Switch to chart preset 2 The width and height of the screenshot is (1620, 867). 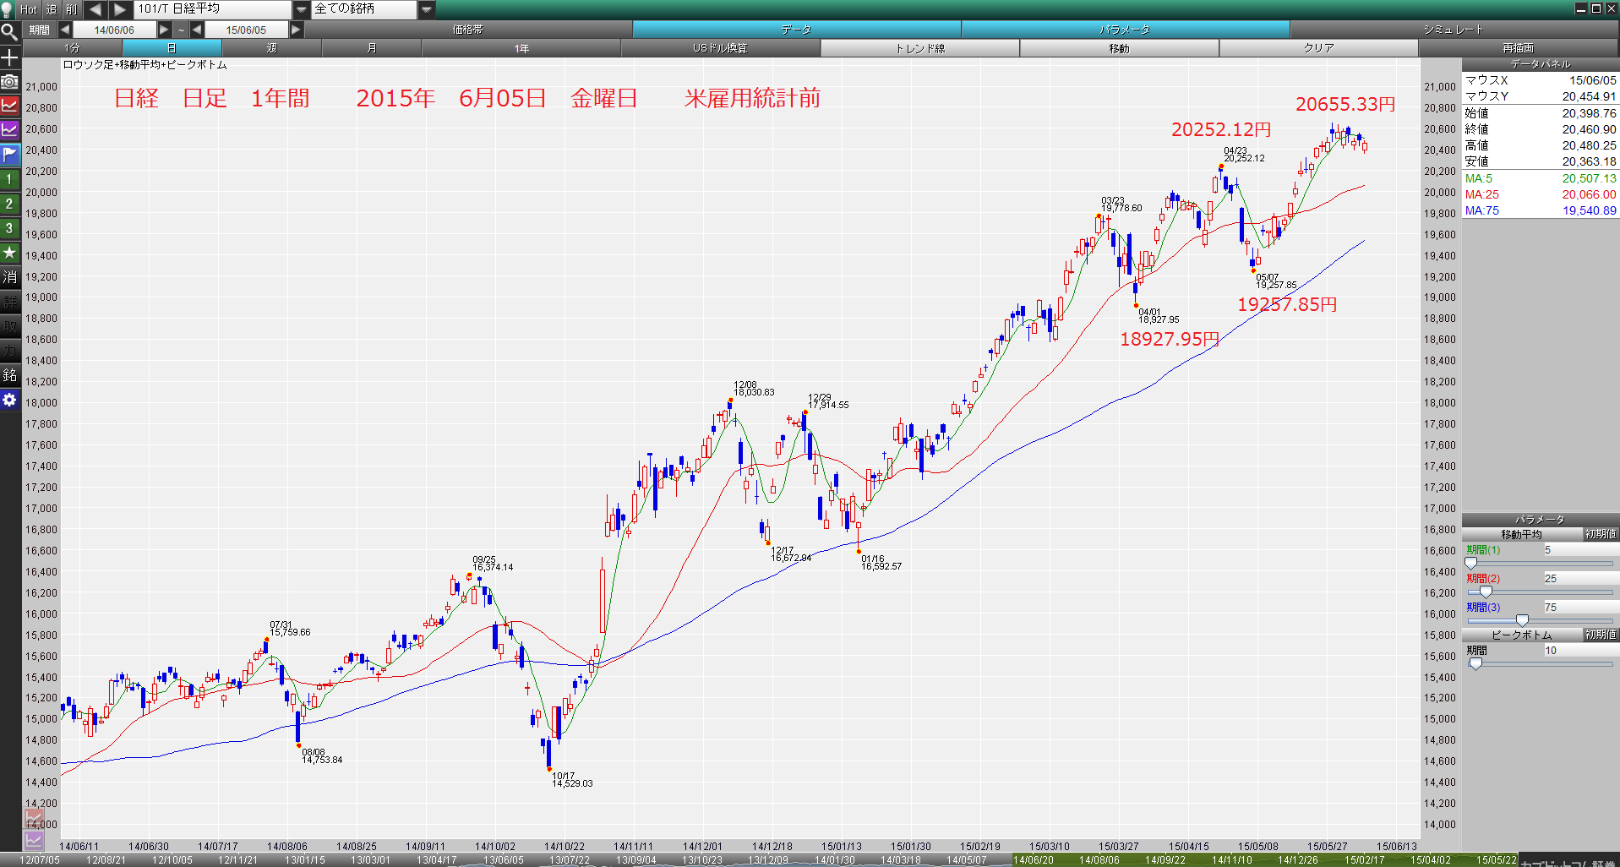[x=9, y=204]
